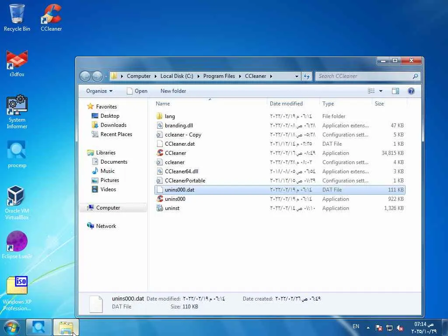This screenshot has width=448, height=336.
Task: Toggle the preview pane button
Action: (x=395, y=91)
